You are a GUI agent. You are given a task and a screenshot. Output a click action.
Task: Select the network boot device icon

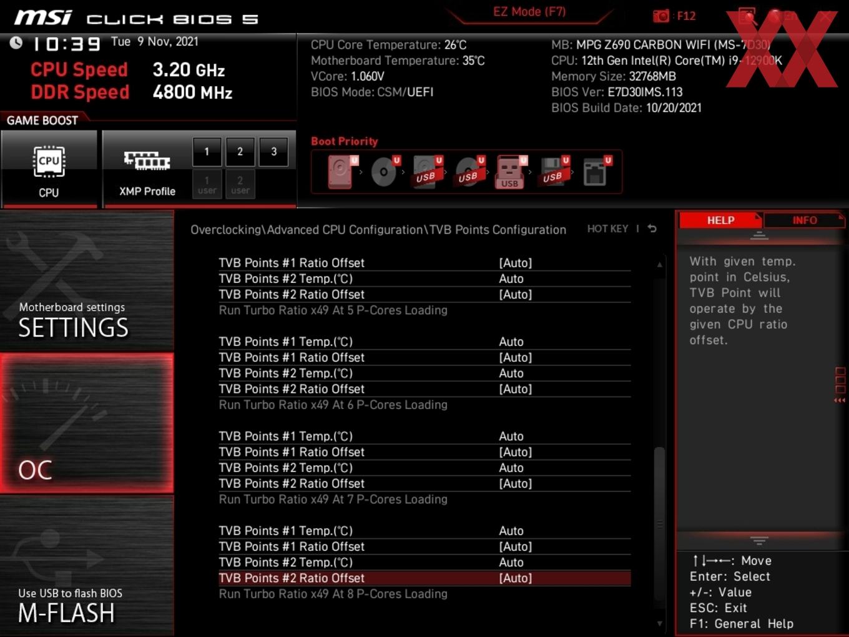[x=596, y=171]
